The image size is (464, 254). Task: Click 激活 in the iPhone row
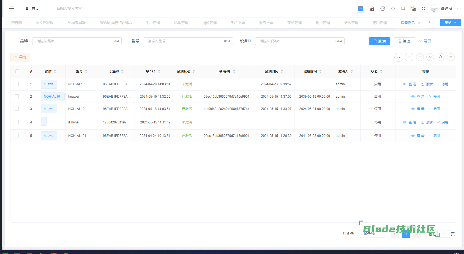[x=427, y=122]
